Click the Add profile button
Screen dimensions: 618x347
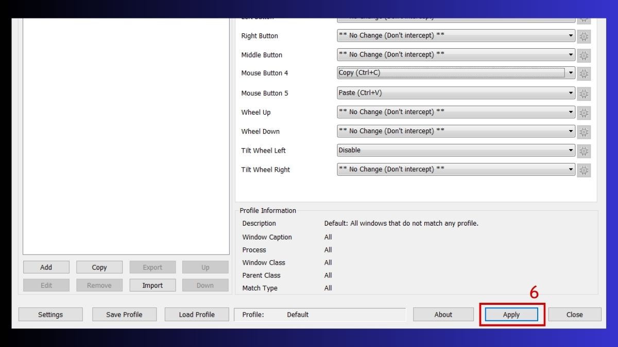pos(46,267)
